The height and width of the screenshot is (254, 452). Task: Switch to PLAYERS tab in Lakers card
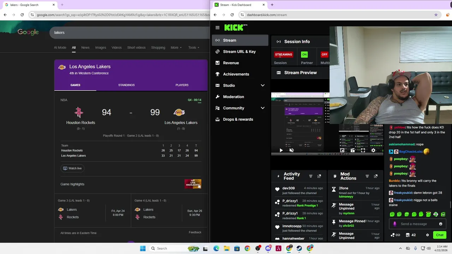coord(182,85)
